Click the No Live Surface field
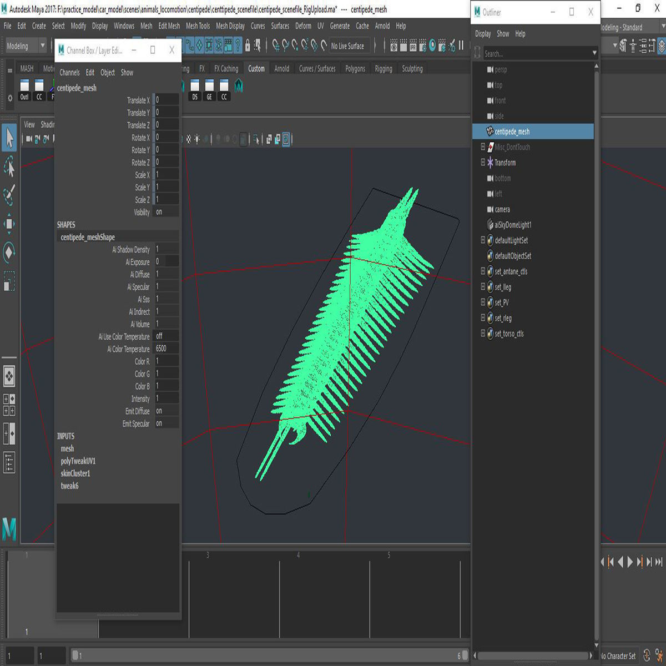The image size is (666, 666). (x=350, y=46)
